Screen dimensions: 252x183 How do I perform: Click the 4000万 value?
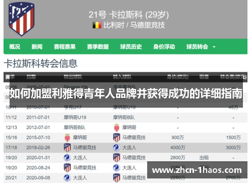(178, 148)
